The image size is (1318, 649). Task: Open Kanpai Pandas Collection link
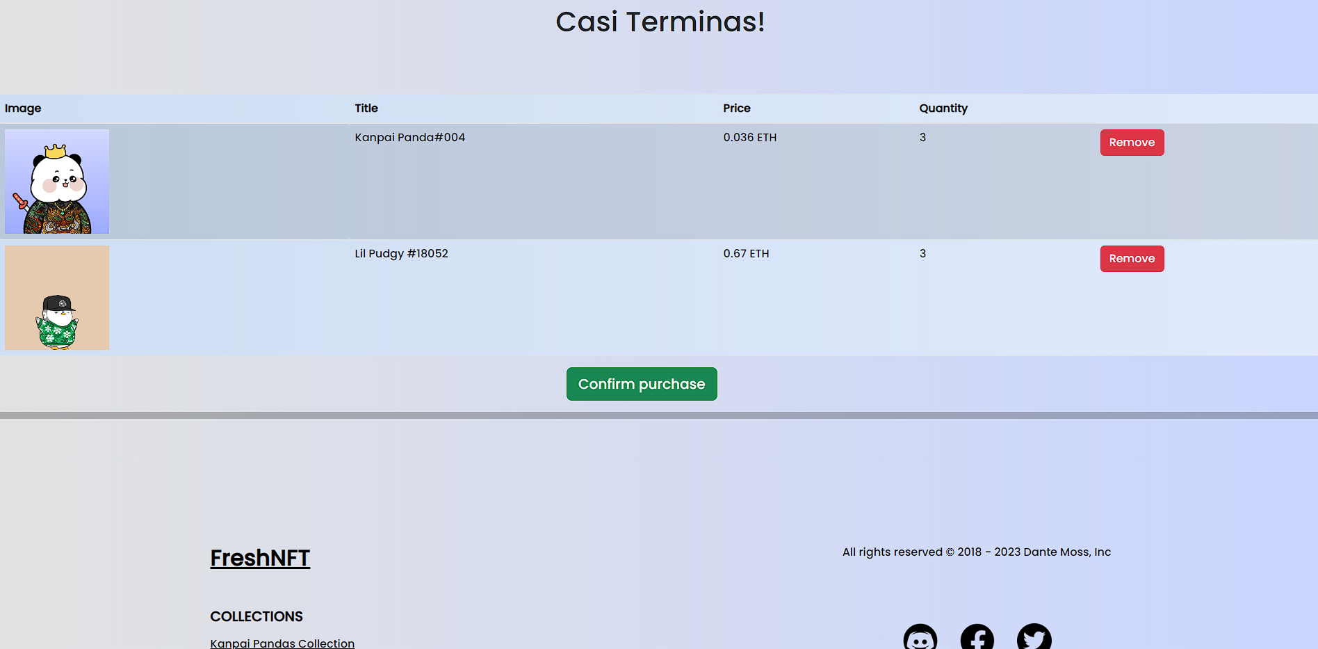click(282, 643)
